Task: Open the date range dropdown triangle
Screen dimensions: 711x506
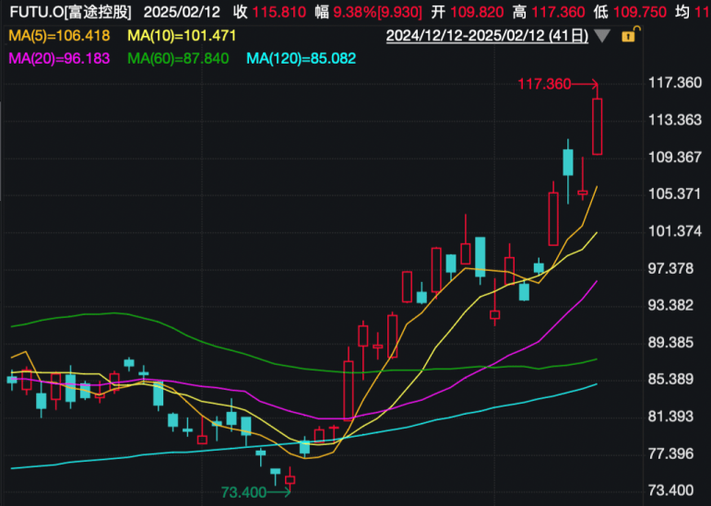Action: pos(602,37)
